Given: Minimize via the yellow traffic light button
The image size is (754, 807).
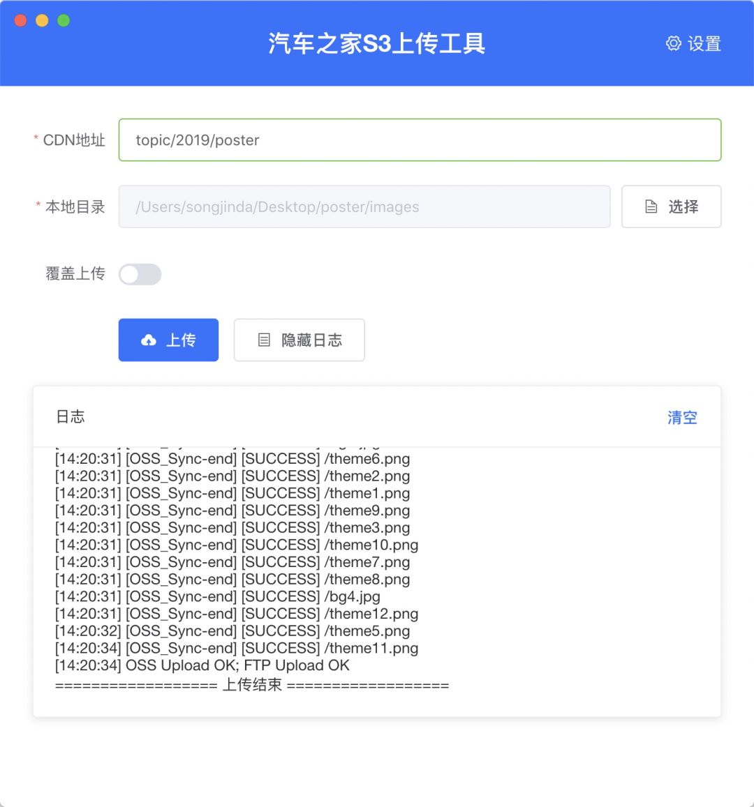Looking at the screenshot, I should coord(42,22).
